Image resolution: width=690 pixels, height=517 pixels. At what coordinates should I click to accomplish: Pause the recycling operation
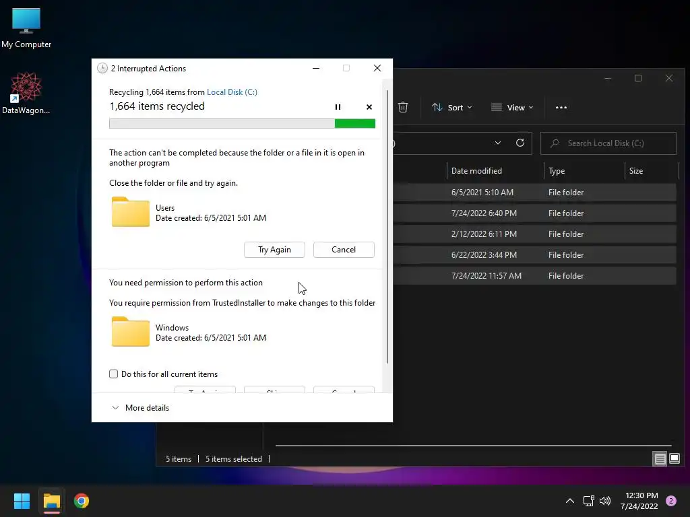(x=338, y=107)
